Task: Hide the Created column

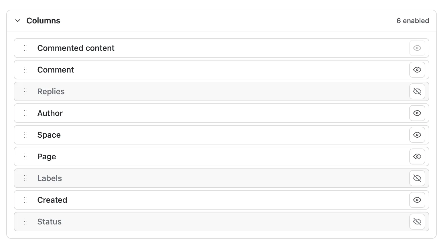Action: 417,200
